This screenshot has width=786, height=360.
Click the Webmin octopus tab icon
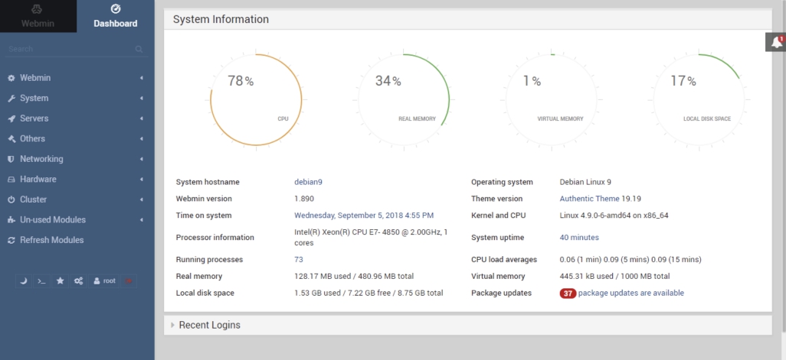point(37,9)
